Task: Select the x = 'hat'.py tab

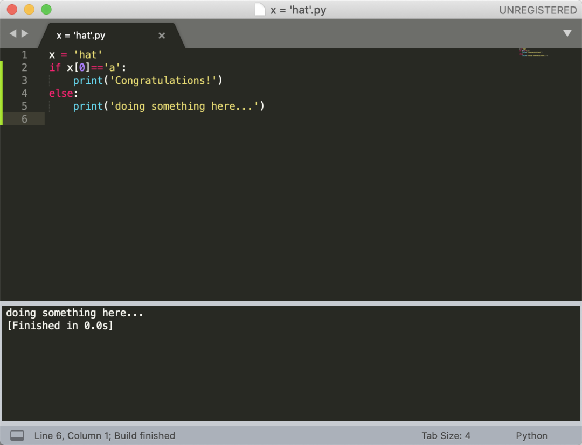Action: coord(112,36)
